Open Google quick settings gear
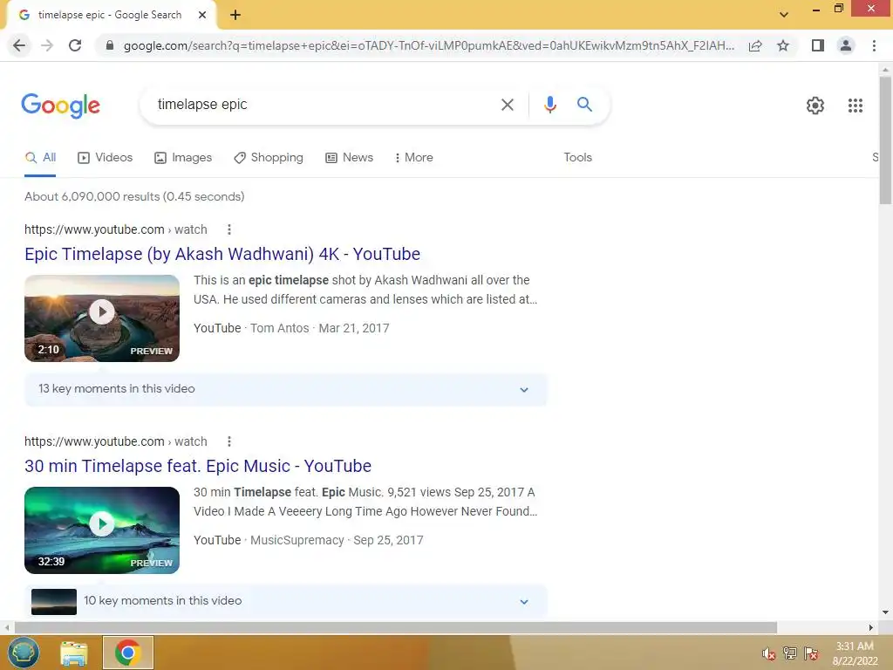 click(815, 106)
